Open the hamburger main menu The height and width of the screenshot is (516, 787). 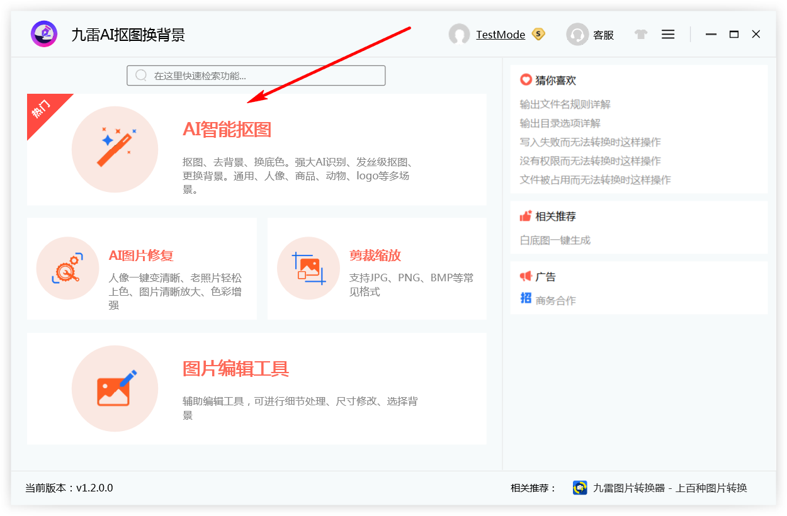(x=668, y=34)
